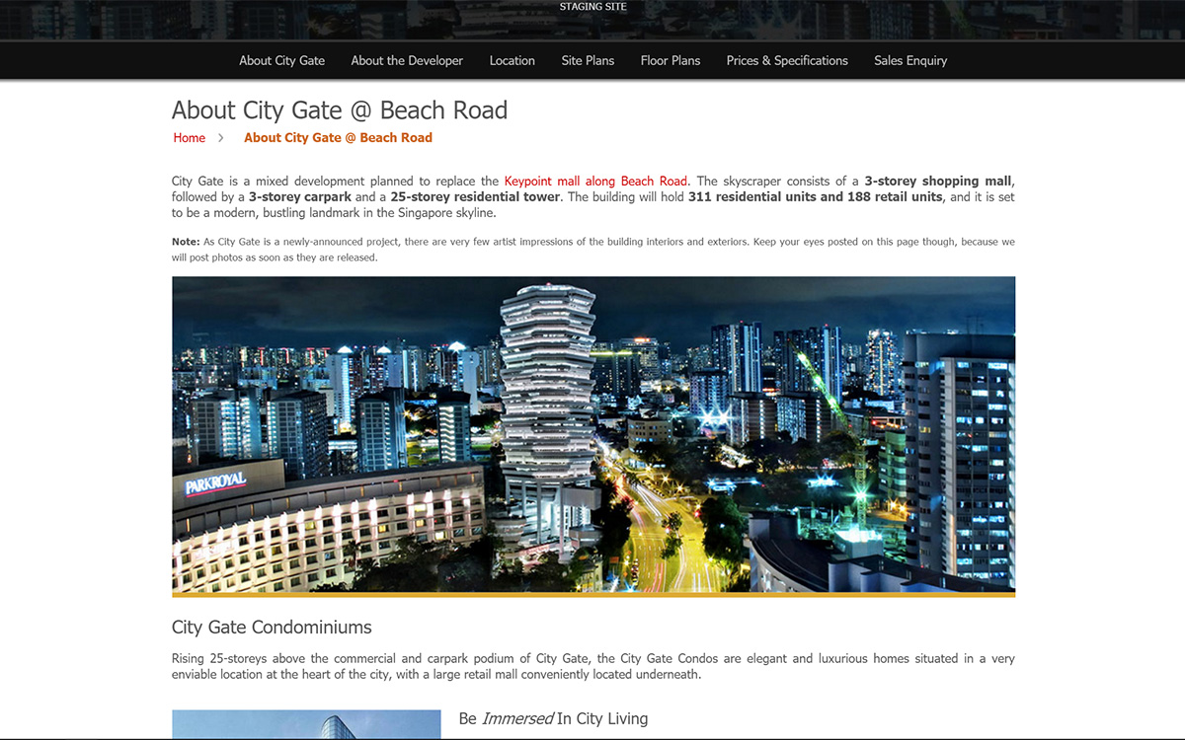The image size is (1185, 740).
Task: Click breadcrumb 'About City Gate @ Beach Road'
Action: click(338, 138)
